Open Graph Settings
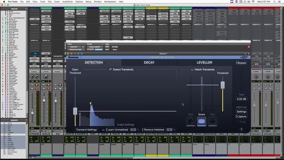This screenshot has height=160, width=284. (126, 124)
